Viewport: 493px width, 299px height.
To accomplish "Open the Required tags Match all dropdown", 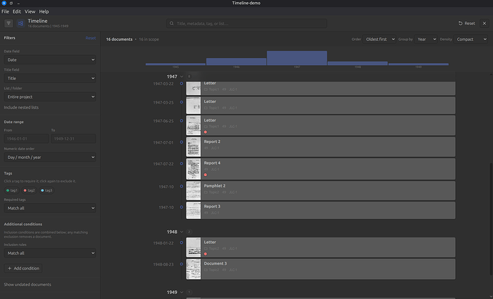I will click(x=50, y=208).
